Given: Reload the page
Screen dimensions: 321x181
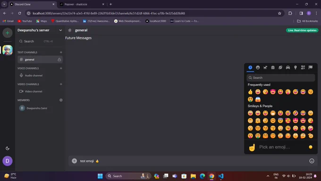Looking at the screenshot, I should 20,13.
